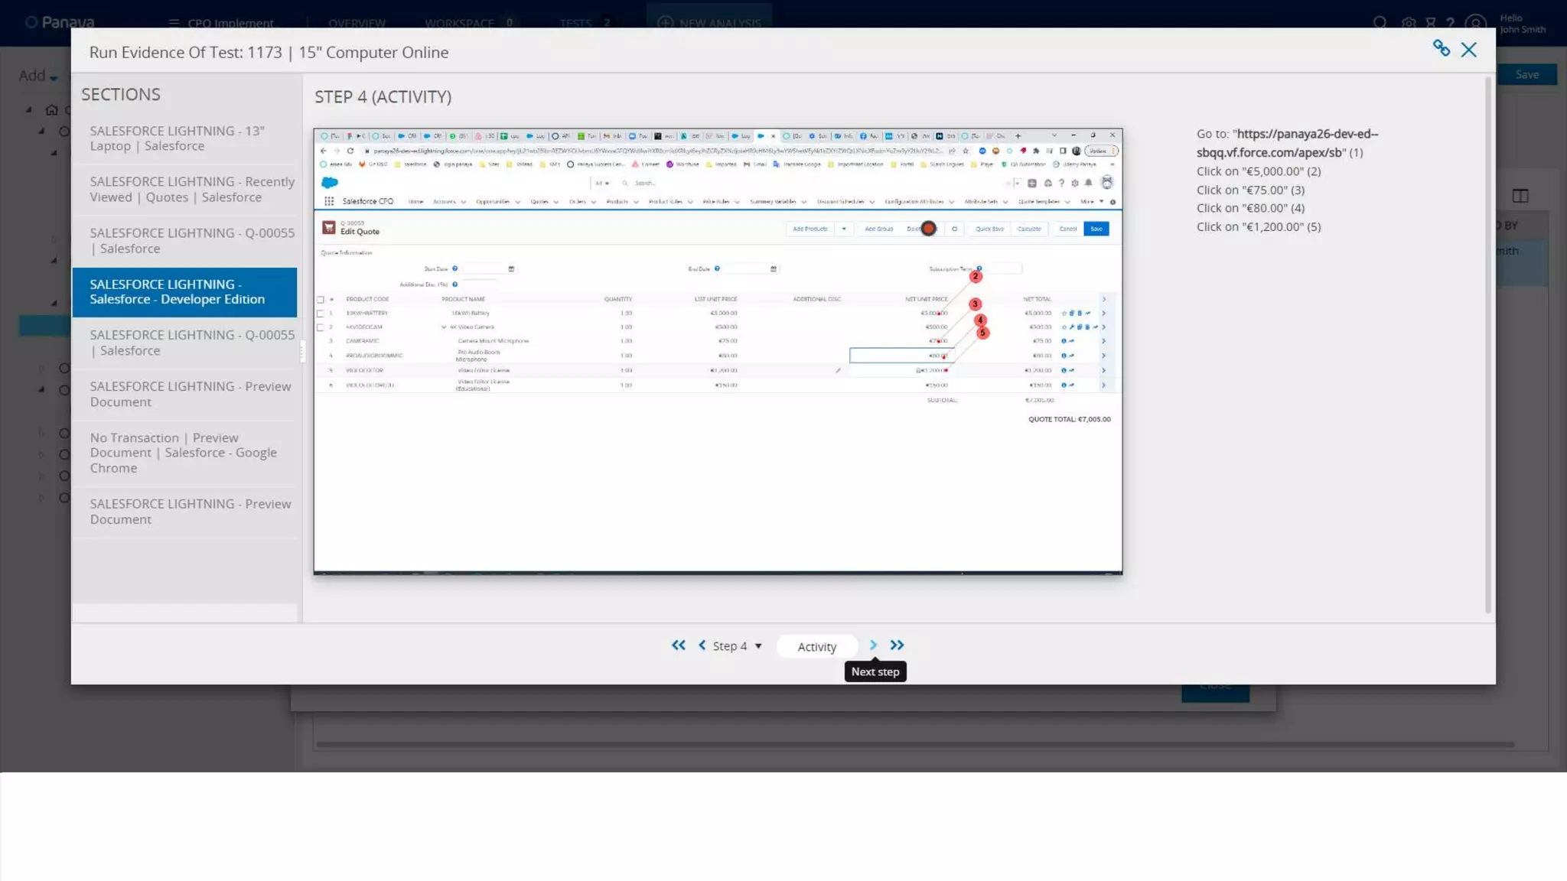Click the Activity pill button
Viewport: 1567px width, 881px height.
816,647
